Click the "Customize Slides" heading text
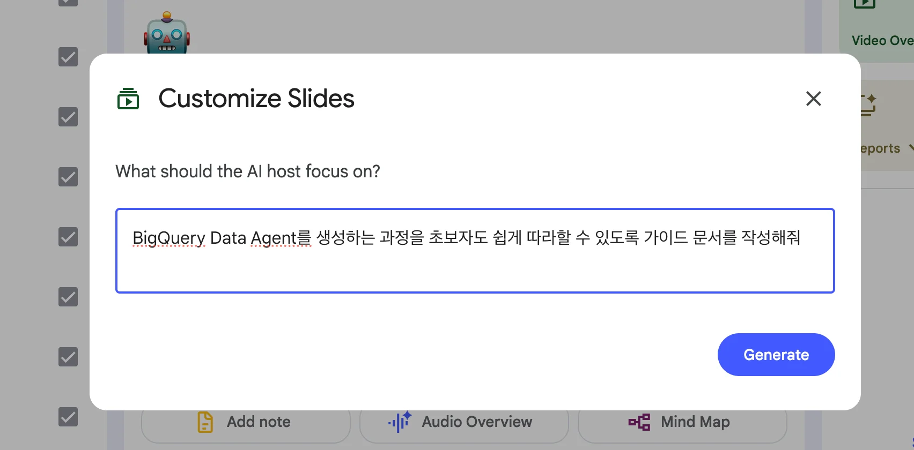Screen dimensions: 914x450 click(256, 99)
